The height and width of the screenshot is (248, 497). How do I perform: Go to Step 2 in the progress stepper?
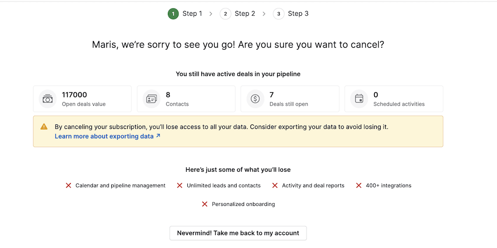[238, 14]
